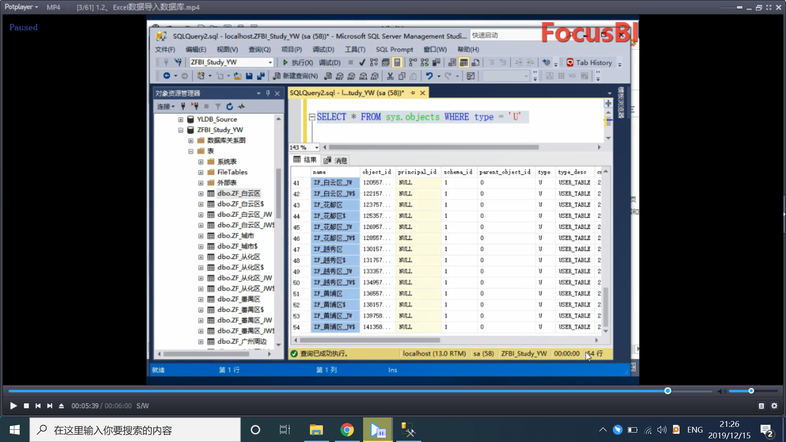Image resolution: width=786 pixels, height=442 pixels.
Task: Click the New Query toolbar button
Action: [296, 76]
